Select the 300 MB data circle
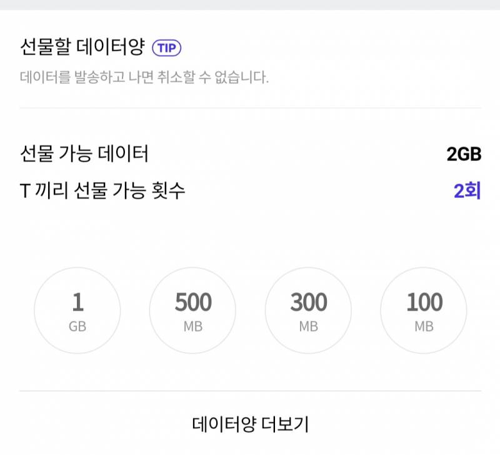The width and height of the screenshot is (500, 455). pos(308,310)
